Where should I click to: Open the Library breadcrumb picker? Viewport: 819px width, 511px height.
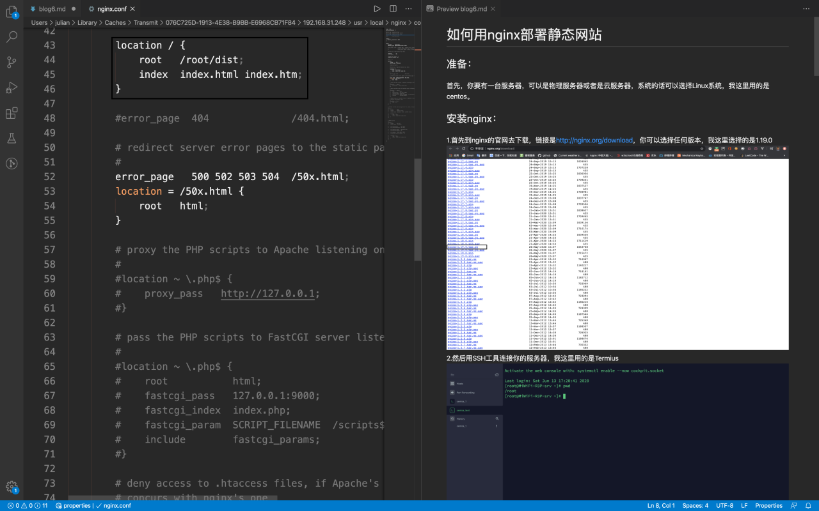tap(88, 22)
